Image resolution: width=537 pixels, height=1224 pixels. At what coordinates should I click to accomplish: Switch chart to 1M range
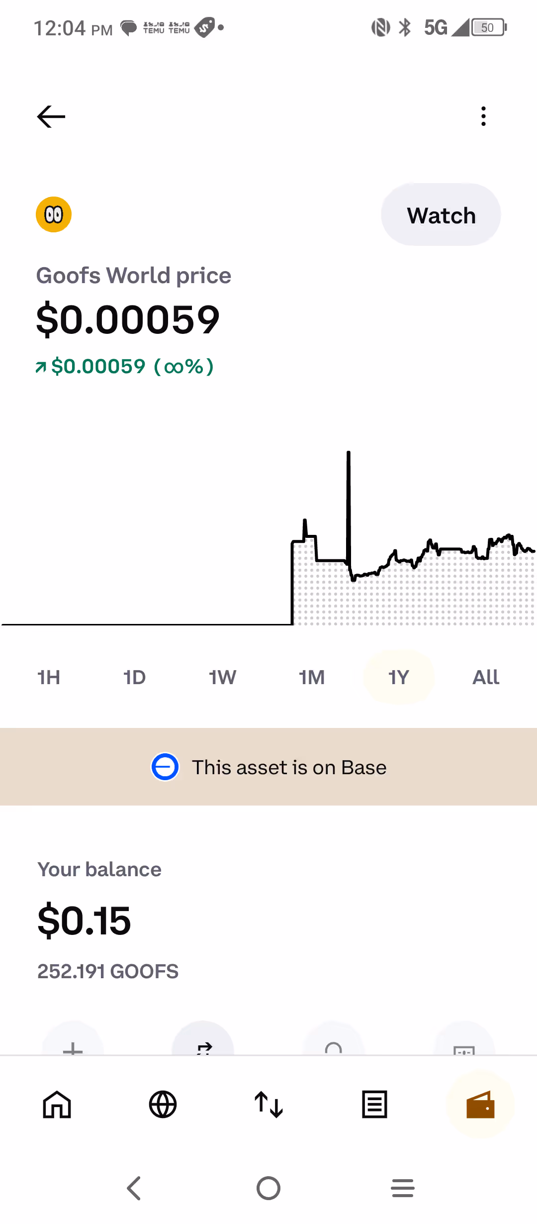tap(312, 677)
